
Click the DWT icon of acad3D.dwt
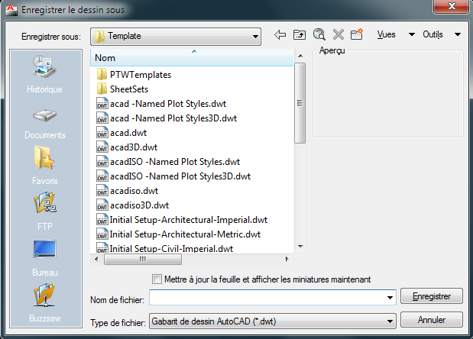click(x=102, y=147)
